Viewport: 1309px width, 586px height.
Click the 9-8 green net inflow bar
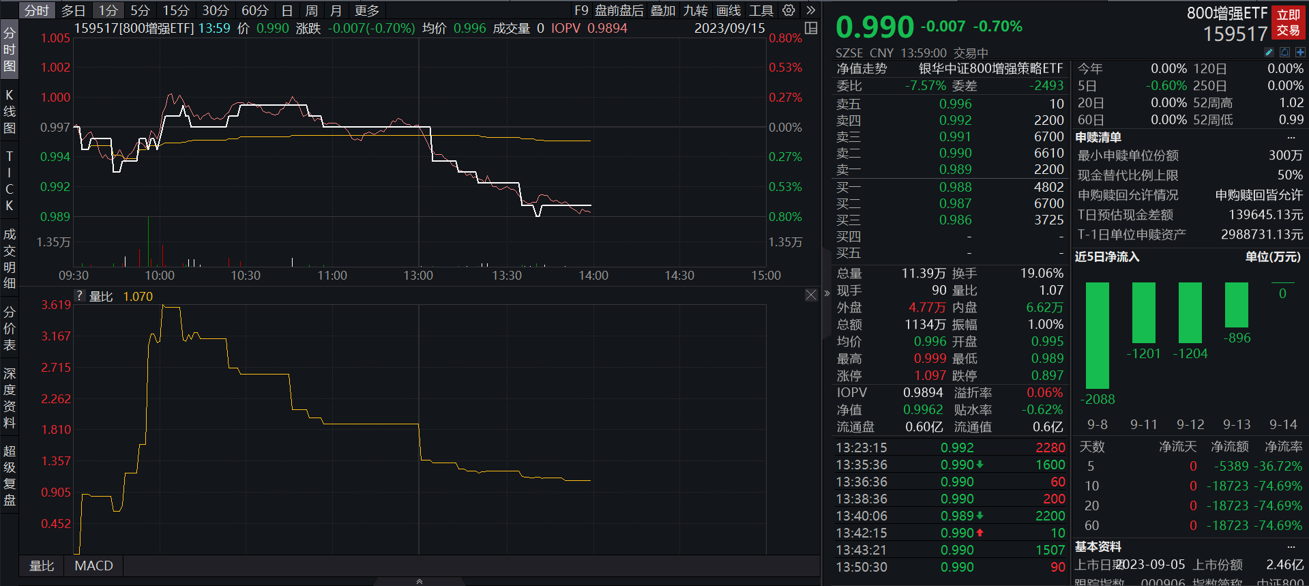[1097, 336]
